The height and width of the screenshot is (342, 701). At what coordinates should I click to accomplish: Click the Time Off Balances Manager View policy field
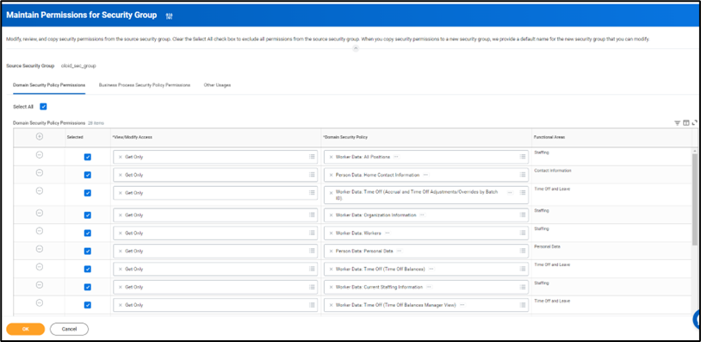click(x=426, y=305)
